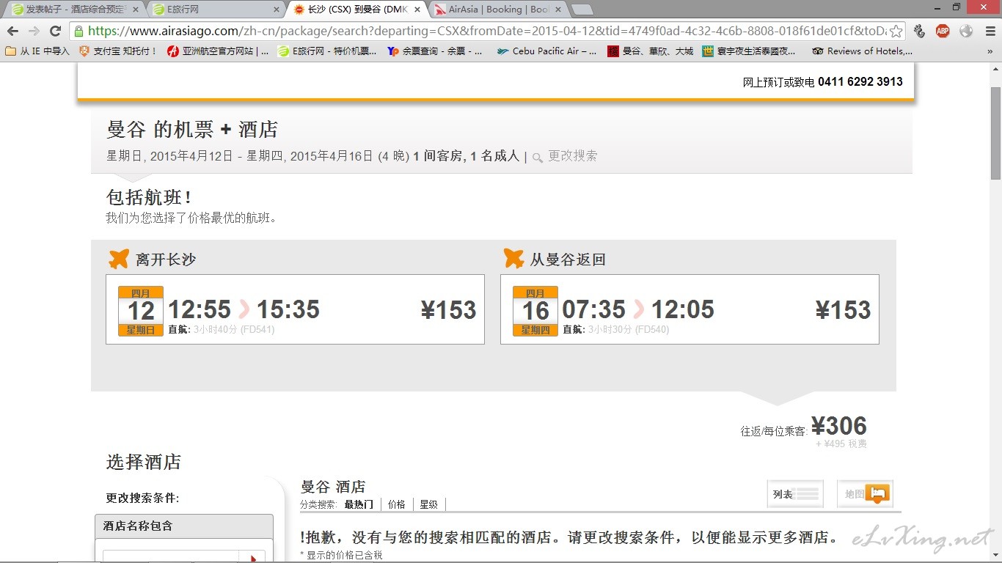
Task: Close the AirAsia | Booking tab
Action: (557, 10)
